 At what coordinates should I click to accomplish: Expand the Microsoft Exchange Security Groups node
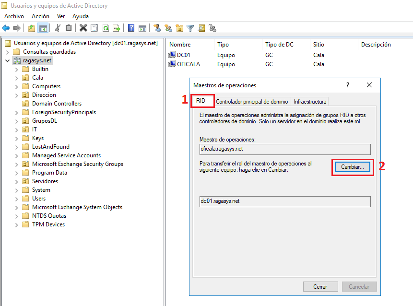pyautogui.click(x=16, y=165)
